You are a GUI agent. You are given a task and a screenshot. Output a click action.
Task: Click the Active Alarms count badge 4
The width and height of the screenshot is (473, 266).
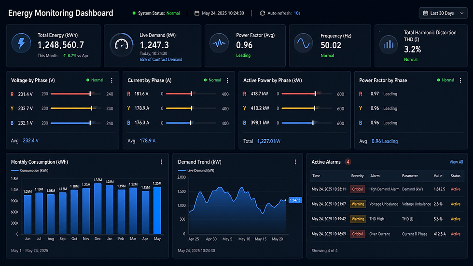[348, 162]
